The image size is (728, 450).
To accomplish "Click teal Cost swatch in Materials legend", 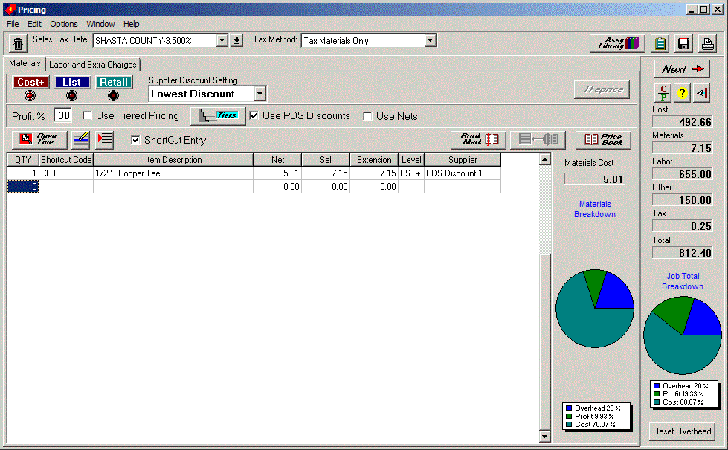I will 569,425.
